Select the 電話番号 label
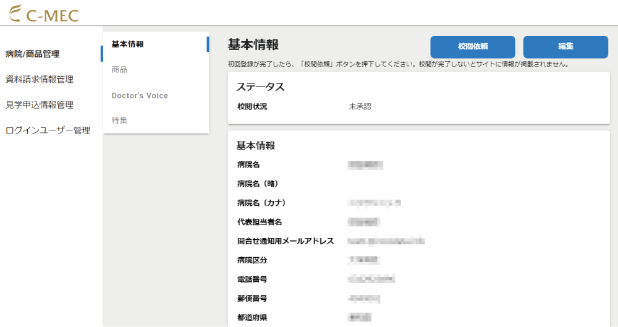 (252, 279)
